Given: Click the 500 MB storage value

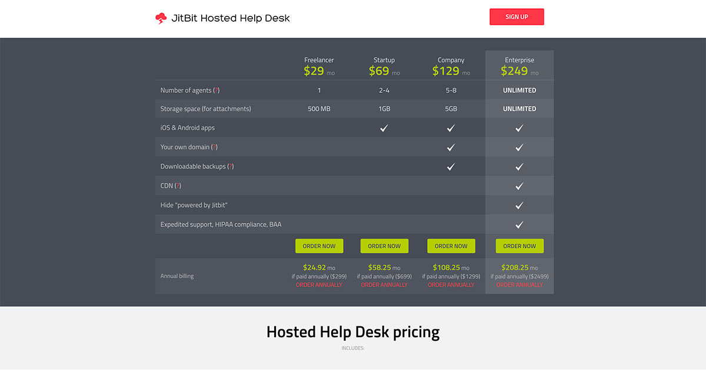Looking at the screenshot, I should pos(319,109).
